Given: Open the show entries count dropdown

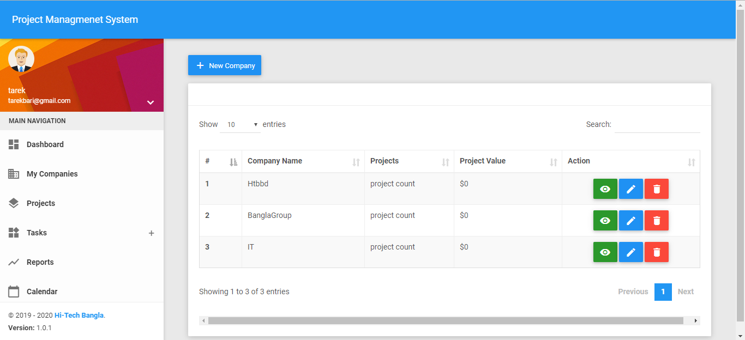Looking at the screenshot, I should coord(242,125).
